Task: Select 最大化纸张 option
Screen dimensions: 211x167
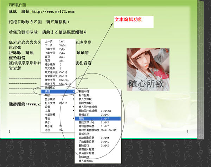Action: point(58,72)
